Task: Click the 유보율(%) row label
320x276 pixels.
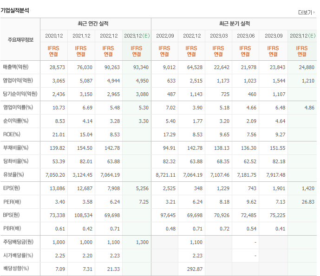Action: click(x=13, y=174)
